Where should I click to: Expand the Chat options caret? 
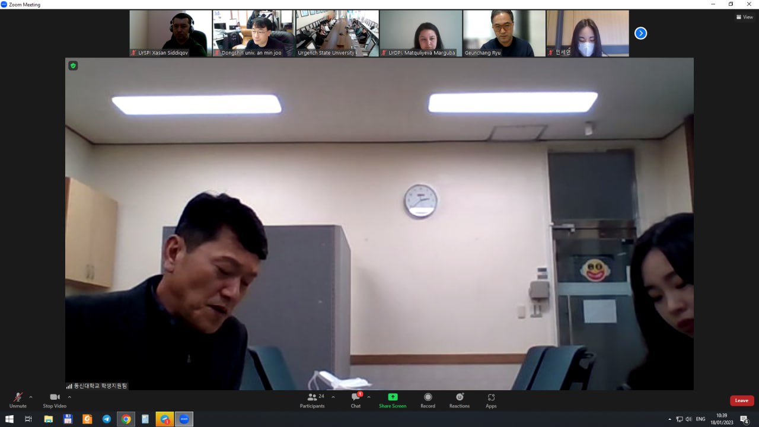point(369,397)
